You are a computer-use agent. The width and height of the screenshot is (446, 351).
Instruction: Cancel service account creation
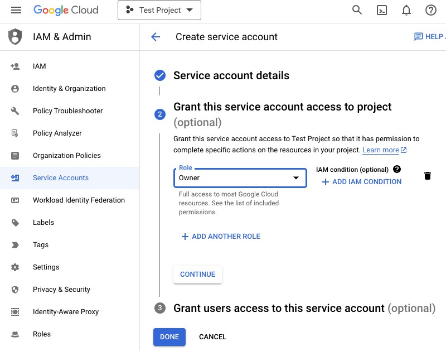tap(212, 336)
